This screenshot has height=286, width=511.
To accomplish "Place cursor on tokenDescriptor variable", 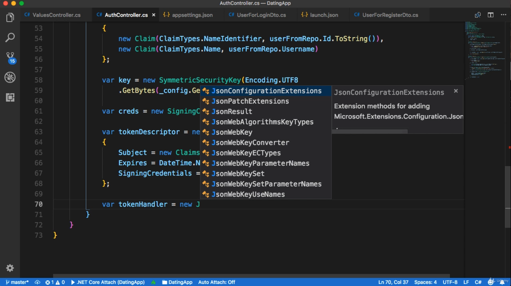I will 149,132.
